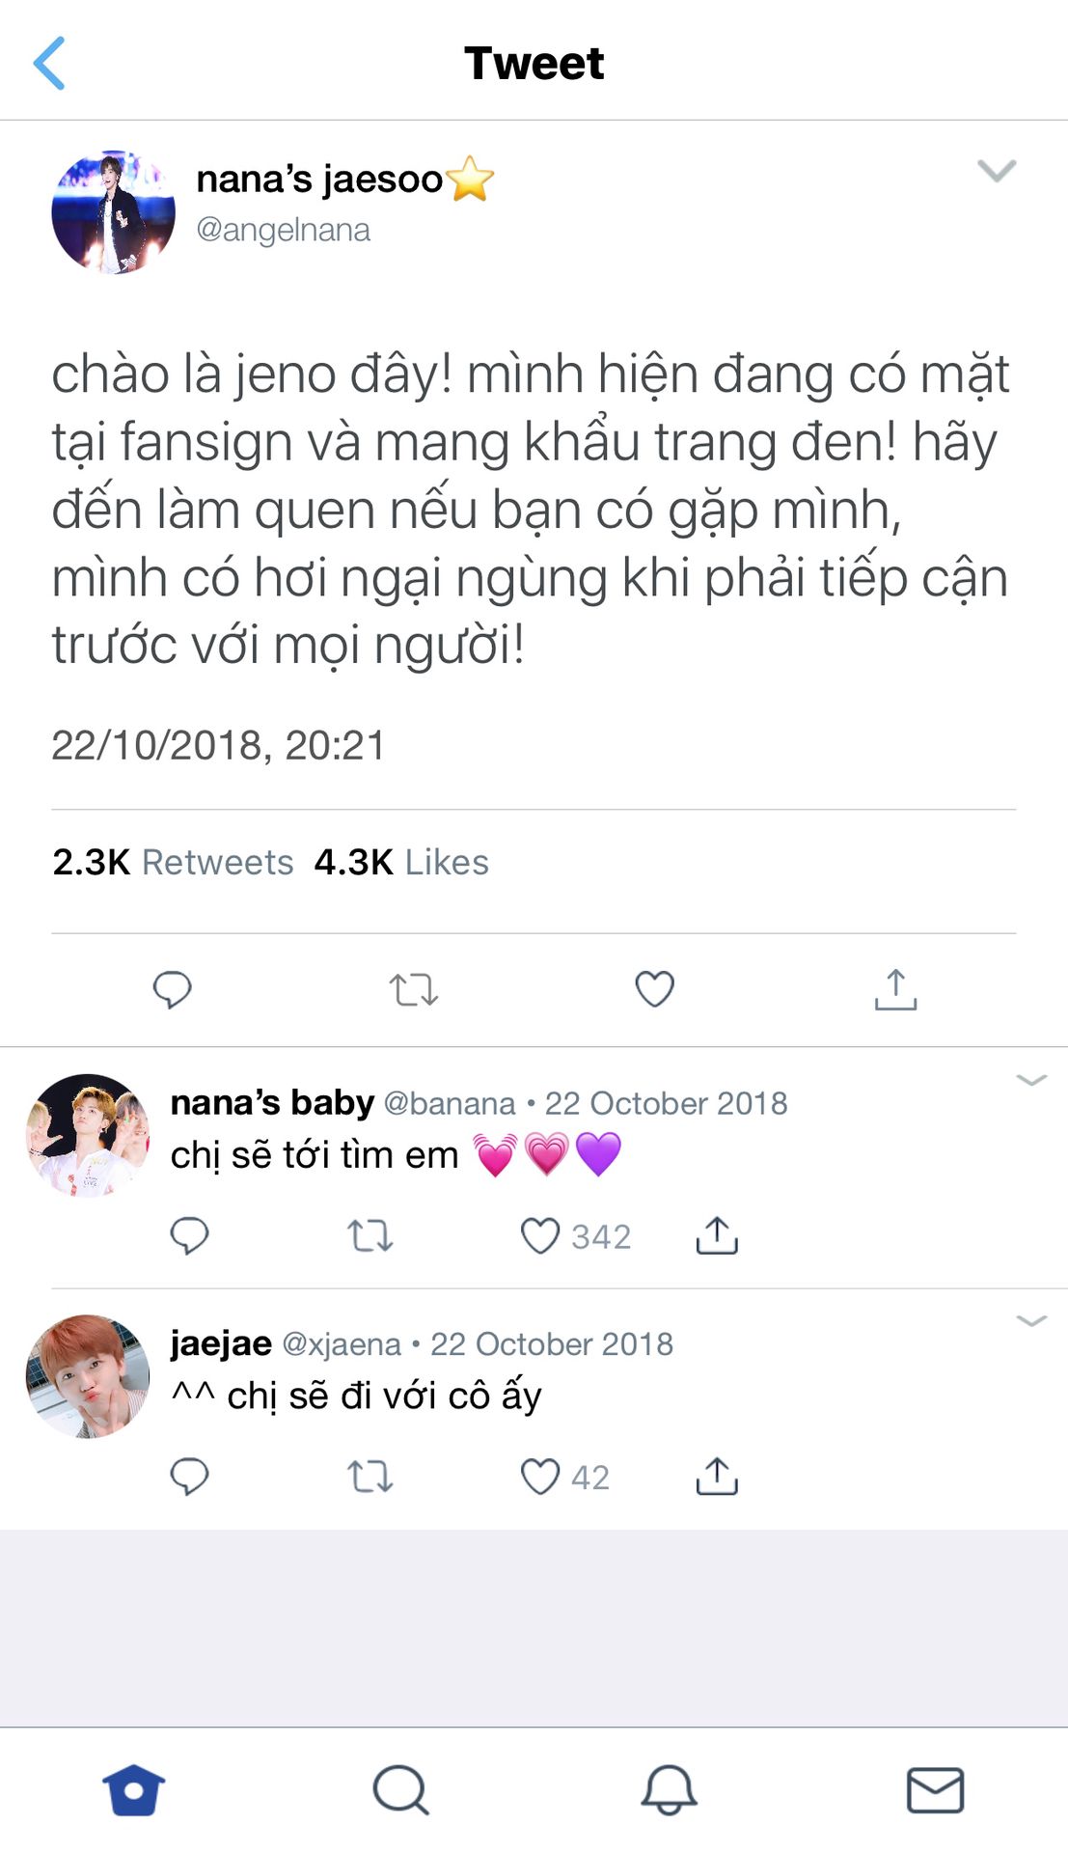The height and width of the screenshot is (1853, 1068).
Task: Open the Search tab
Action: (x=401, y=1790)
